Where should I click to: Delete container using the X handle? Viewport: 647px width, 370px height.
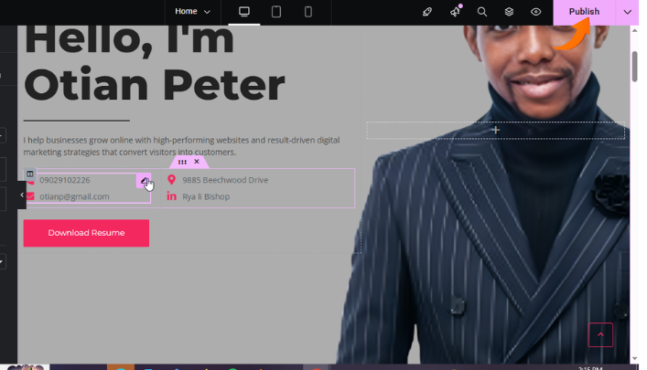pos(197,162)
